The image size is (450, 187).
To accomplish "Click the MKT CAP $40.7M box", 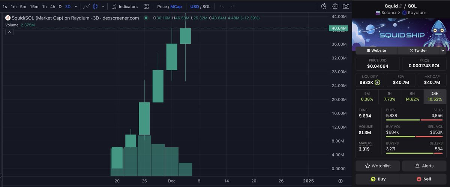I will tap(432, 80).
